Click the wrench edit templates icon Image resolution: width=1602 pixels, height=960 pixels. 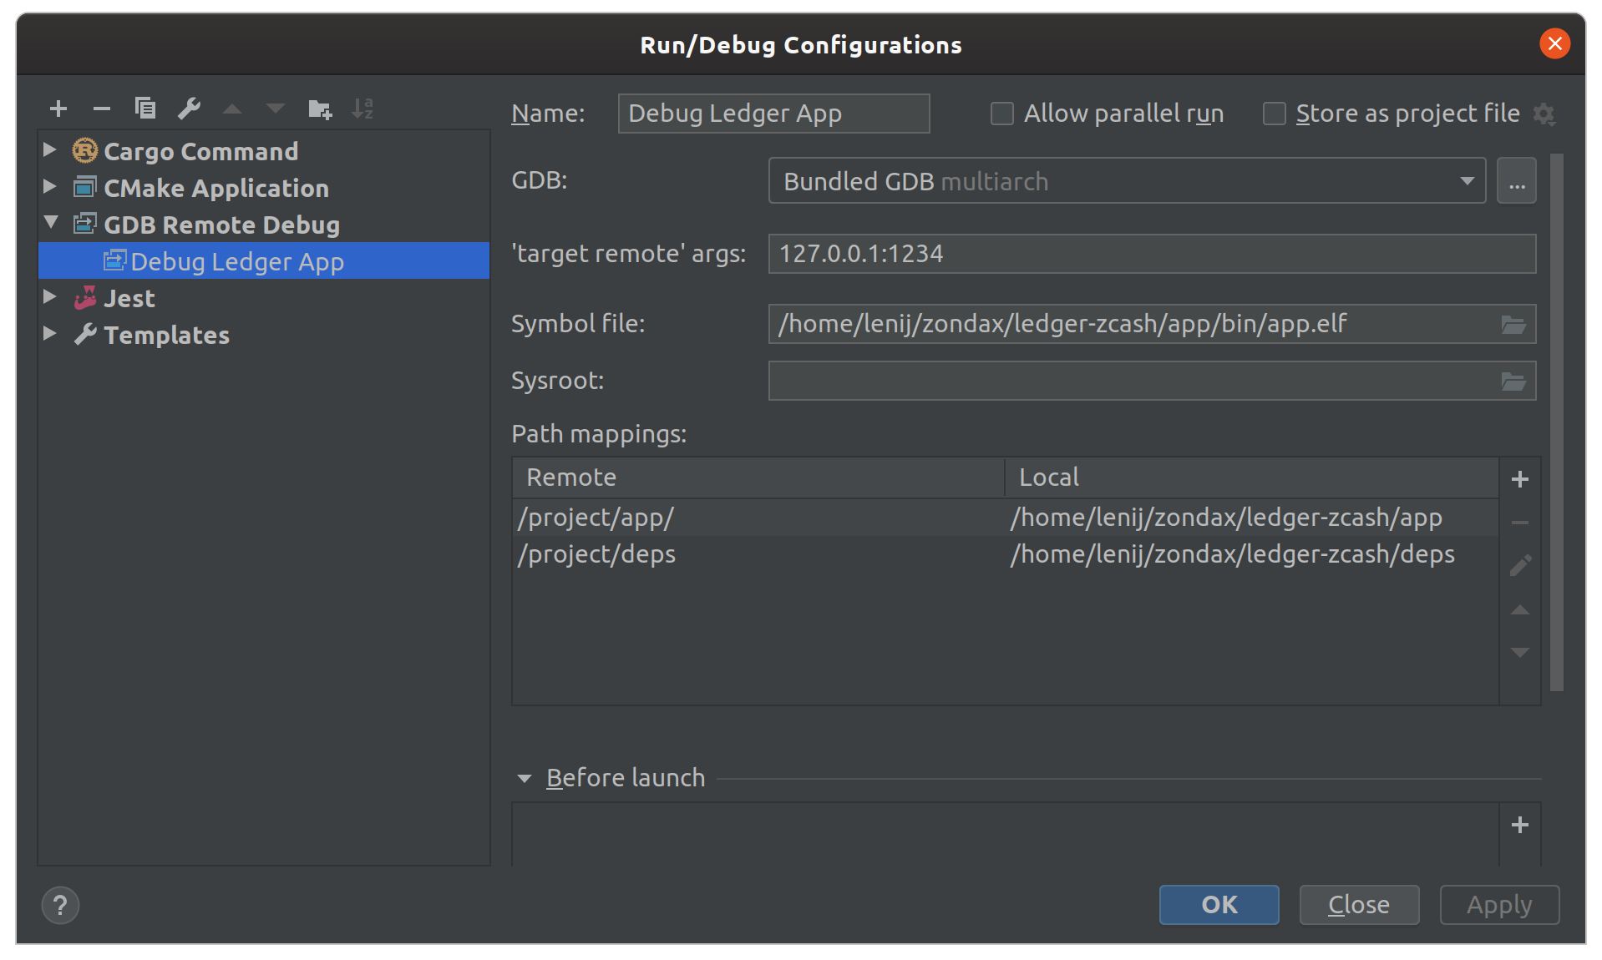click(x=190, y=109)
